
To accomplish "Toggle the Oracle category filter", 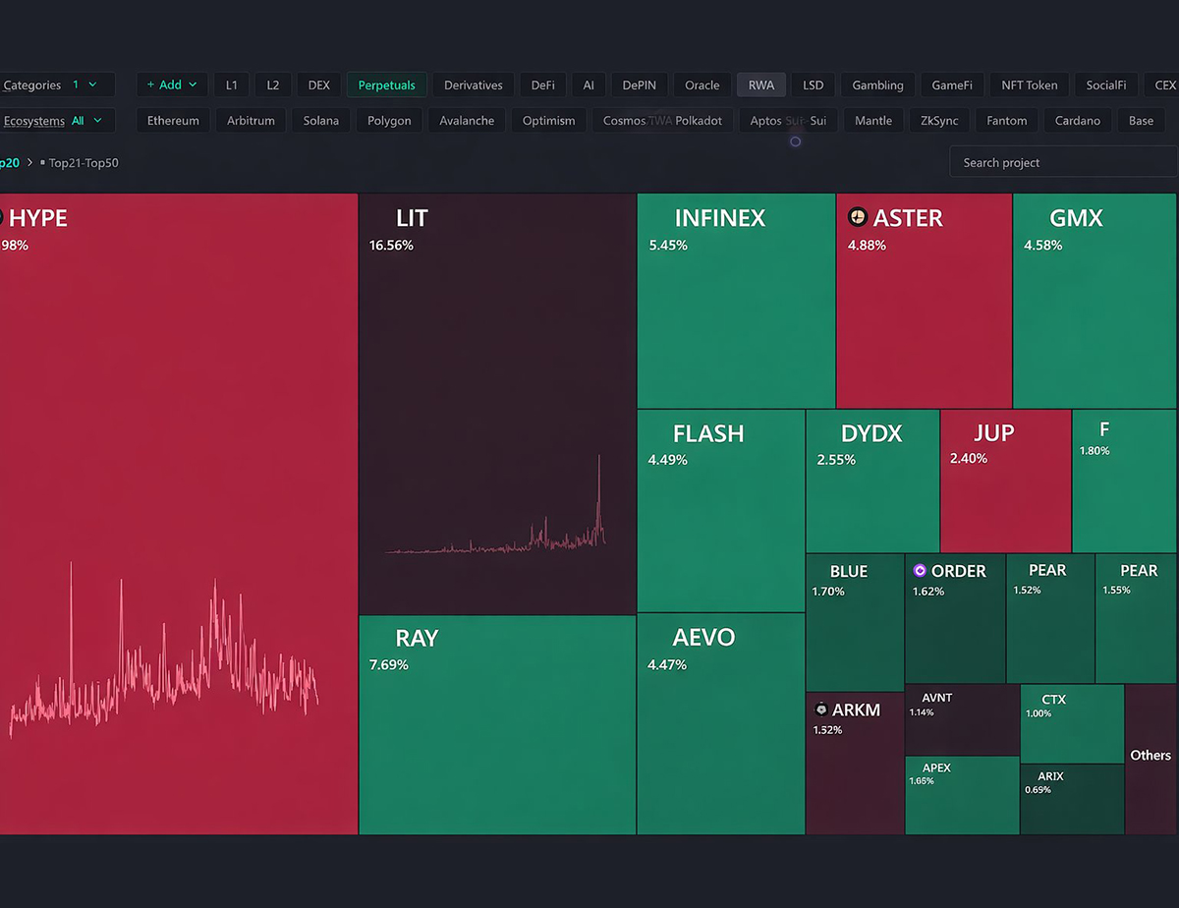I will coord(702,85).
